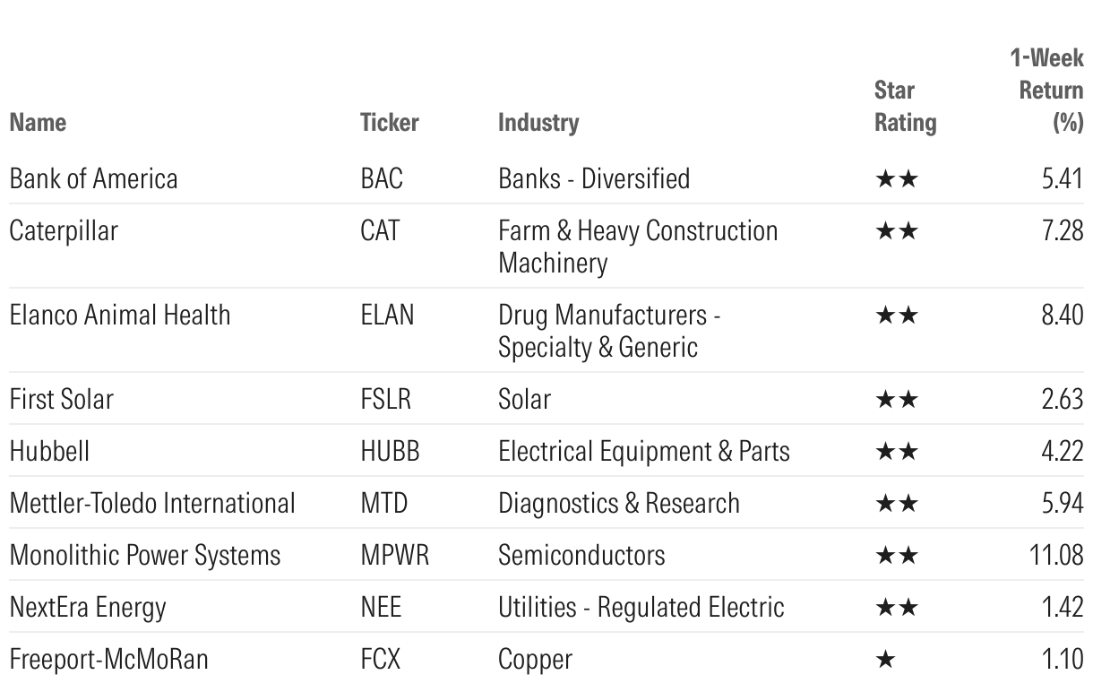Click First Solar's star rating icon
Image resolution: width=1093 pixels, height=692 pixels.
[x=896, y=399]
